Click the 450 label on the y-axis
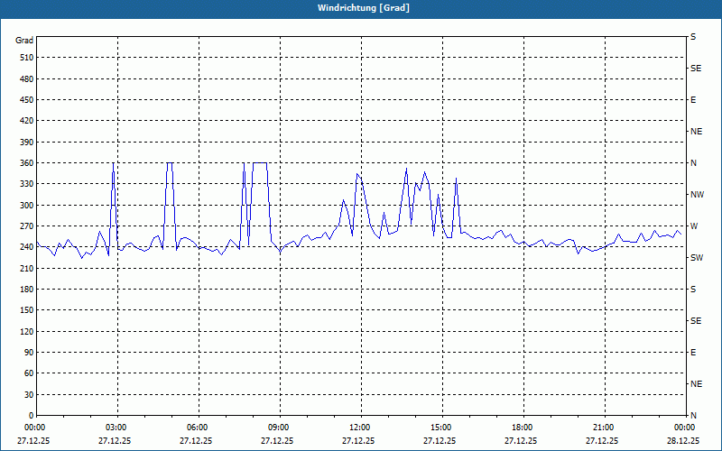This screenshot has height=451, width=722. coord(24,100)
